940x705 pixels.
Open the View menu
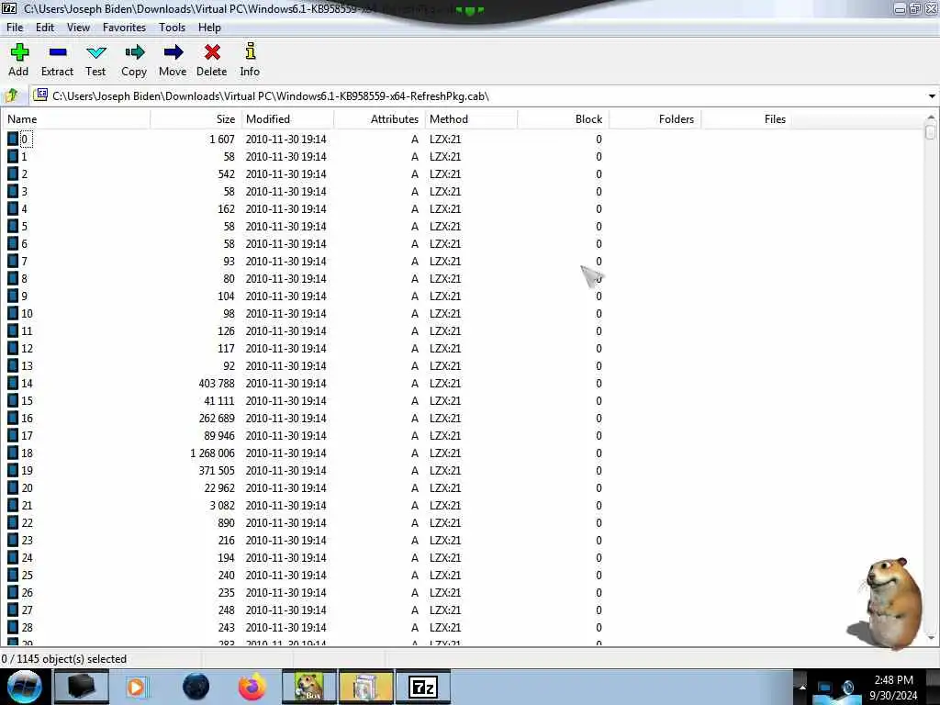tap(79, 28)
